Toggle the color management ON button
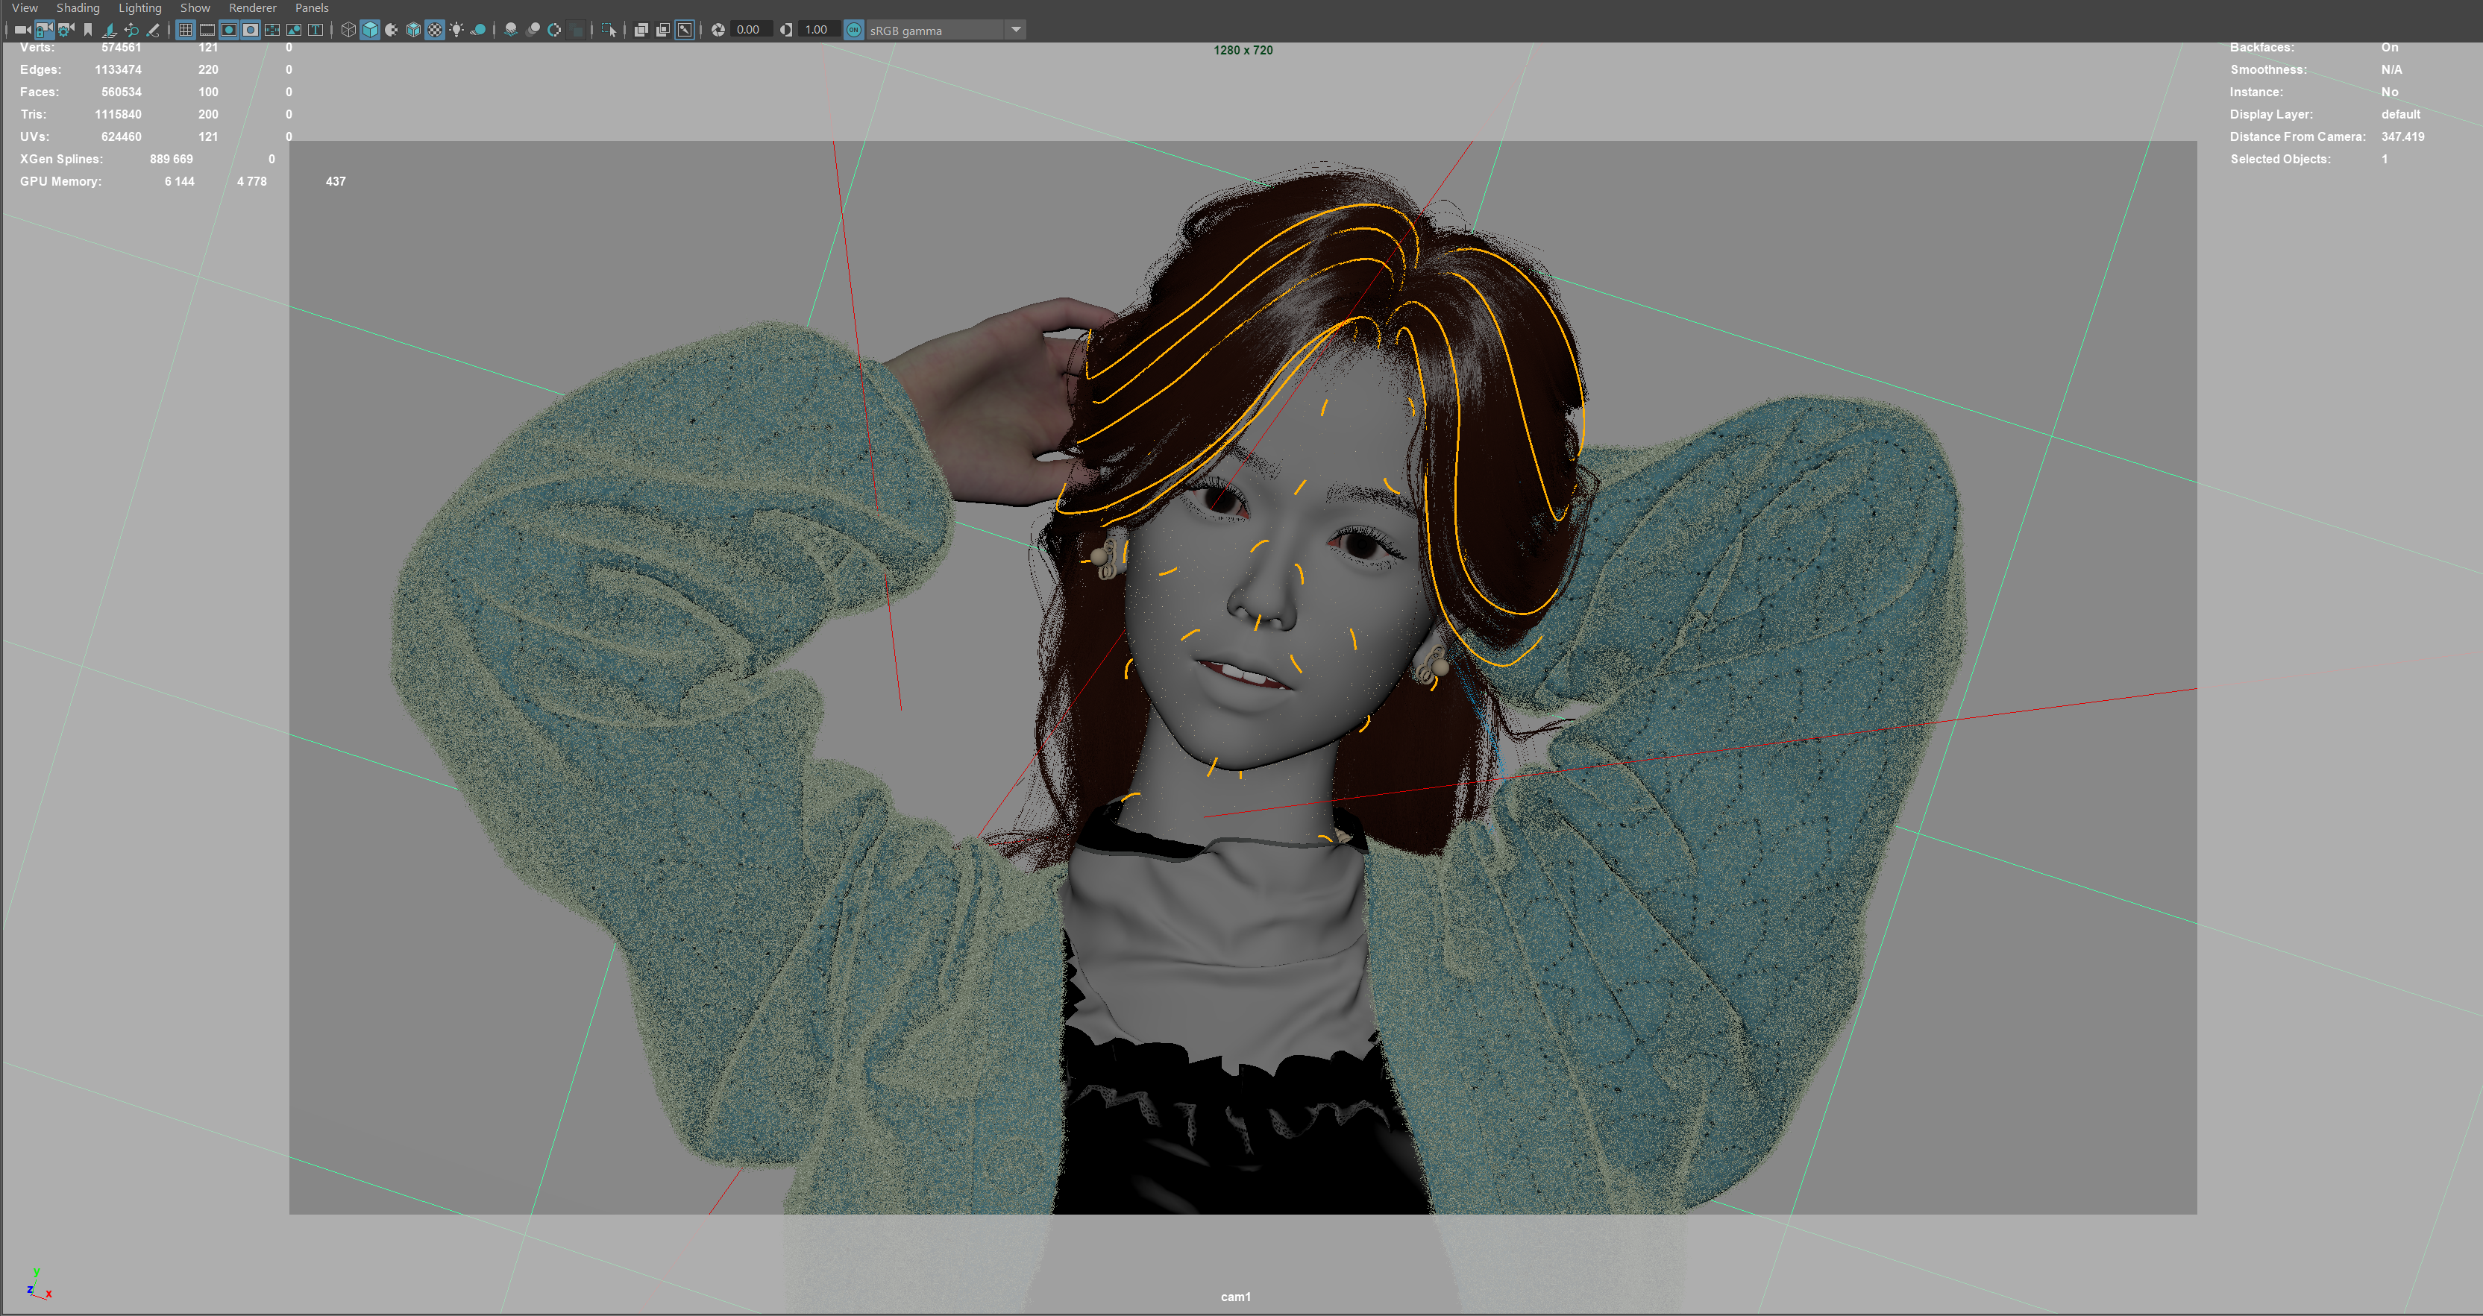 [x=854, y=30]
